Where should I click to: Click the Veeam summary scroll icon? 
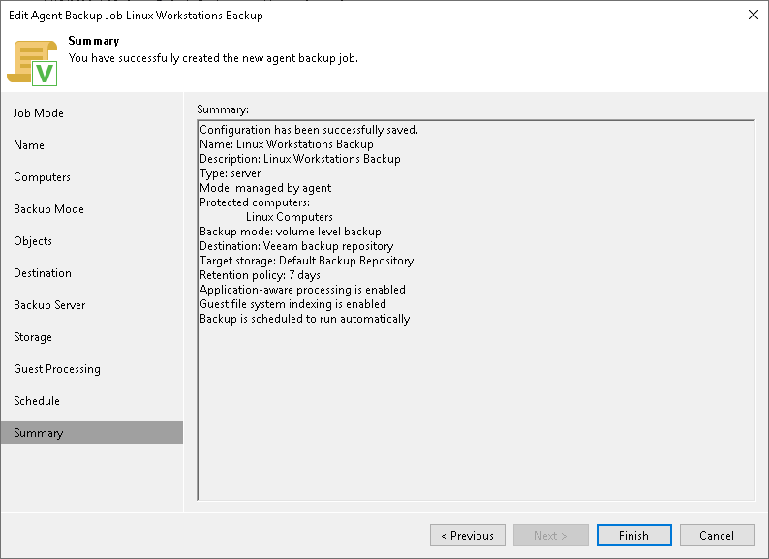(32, 63)
